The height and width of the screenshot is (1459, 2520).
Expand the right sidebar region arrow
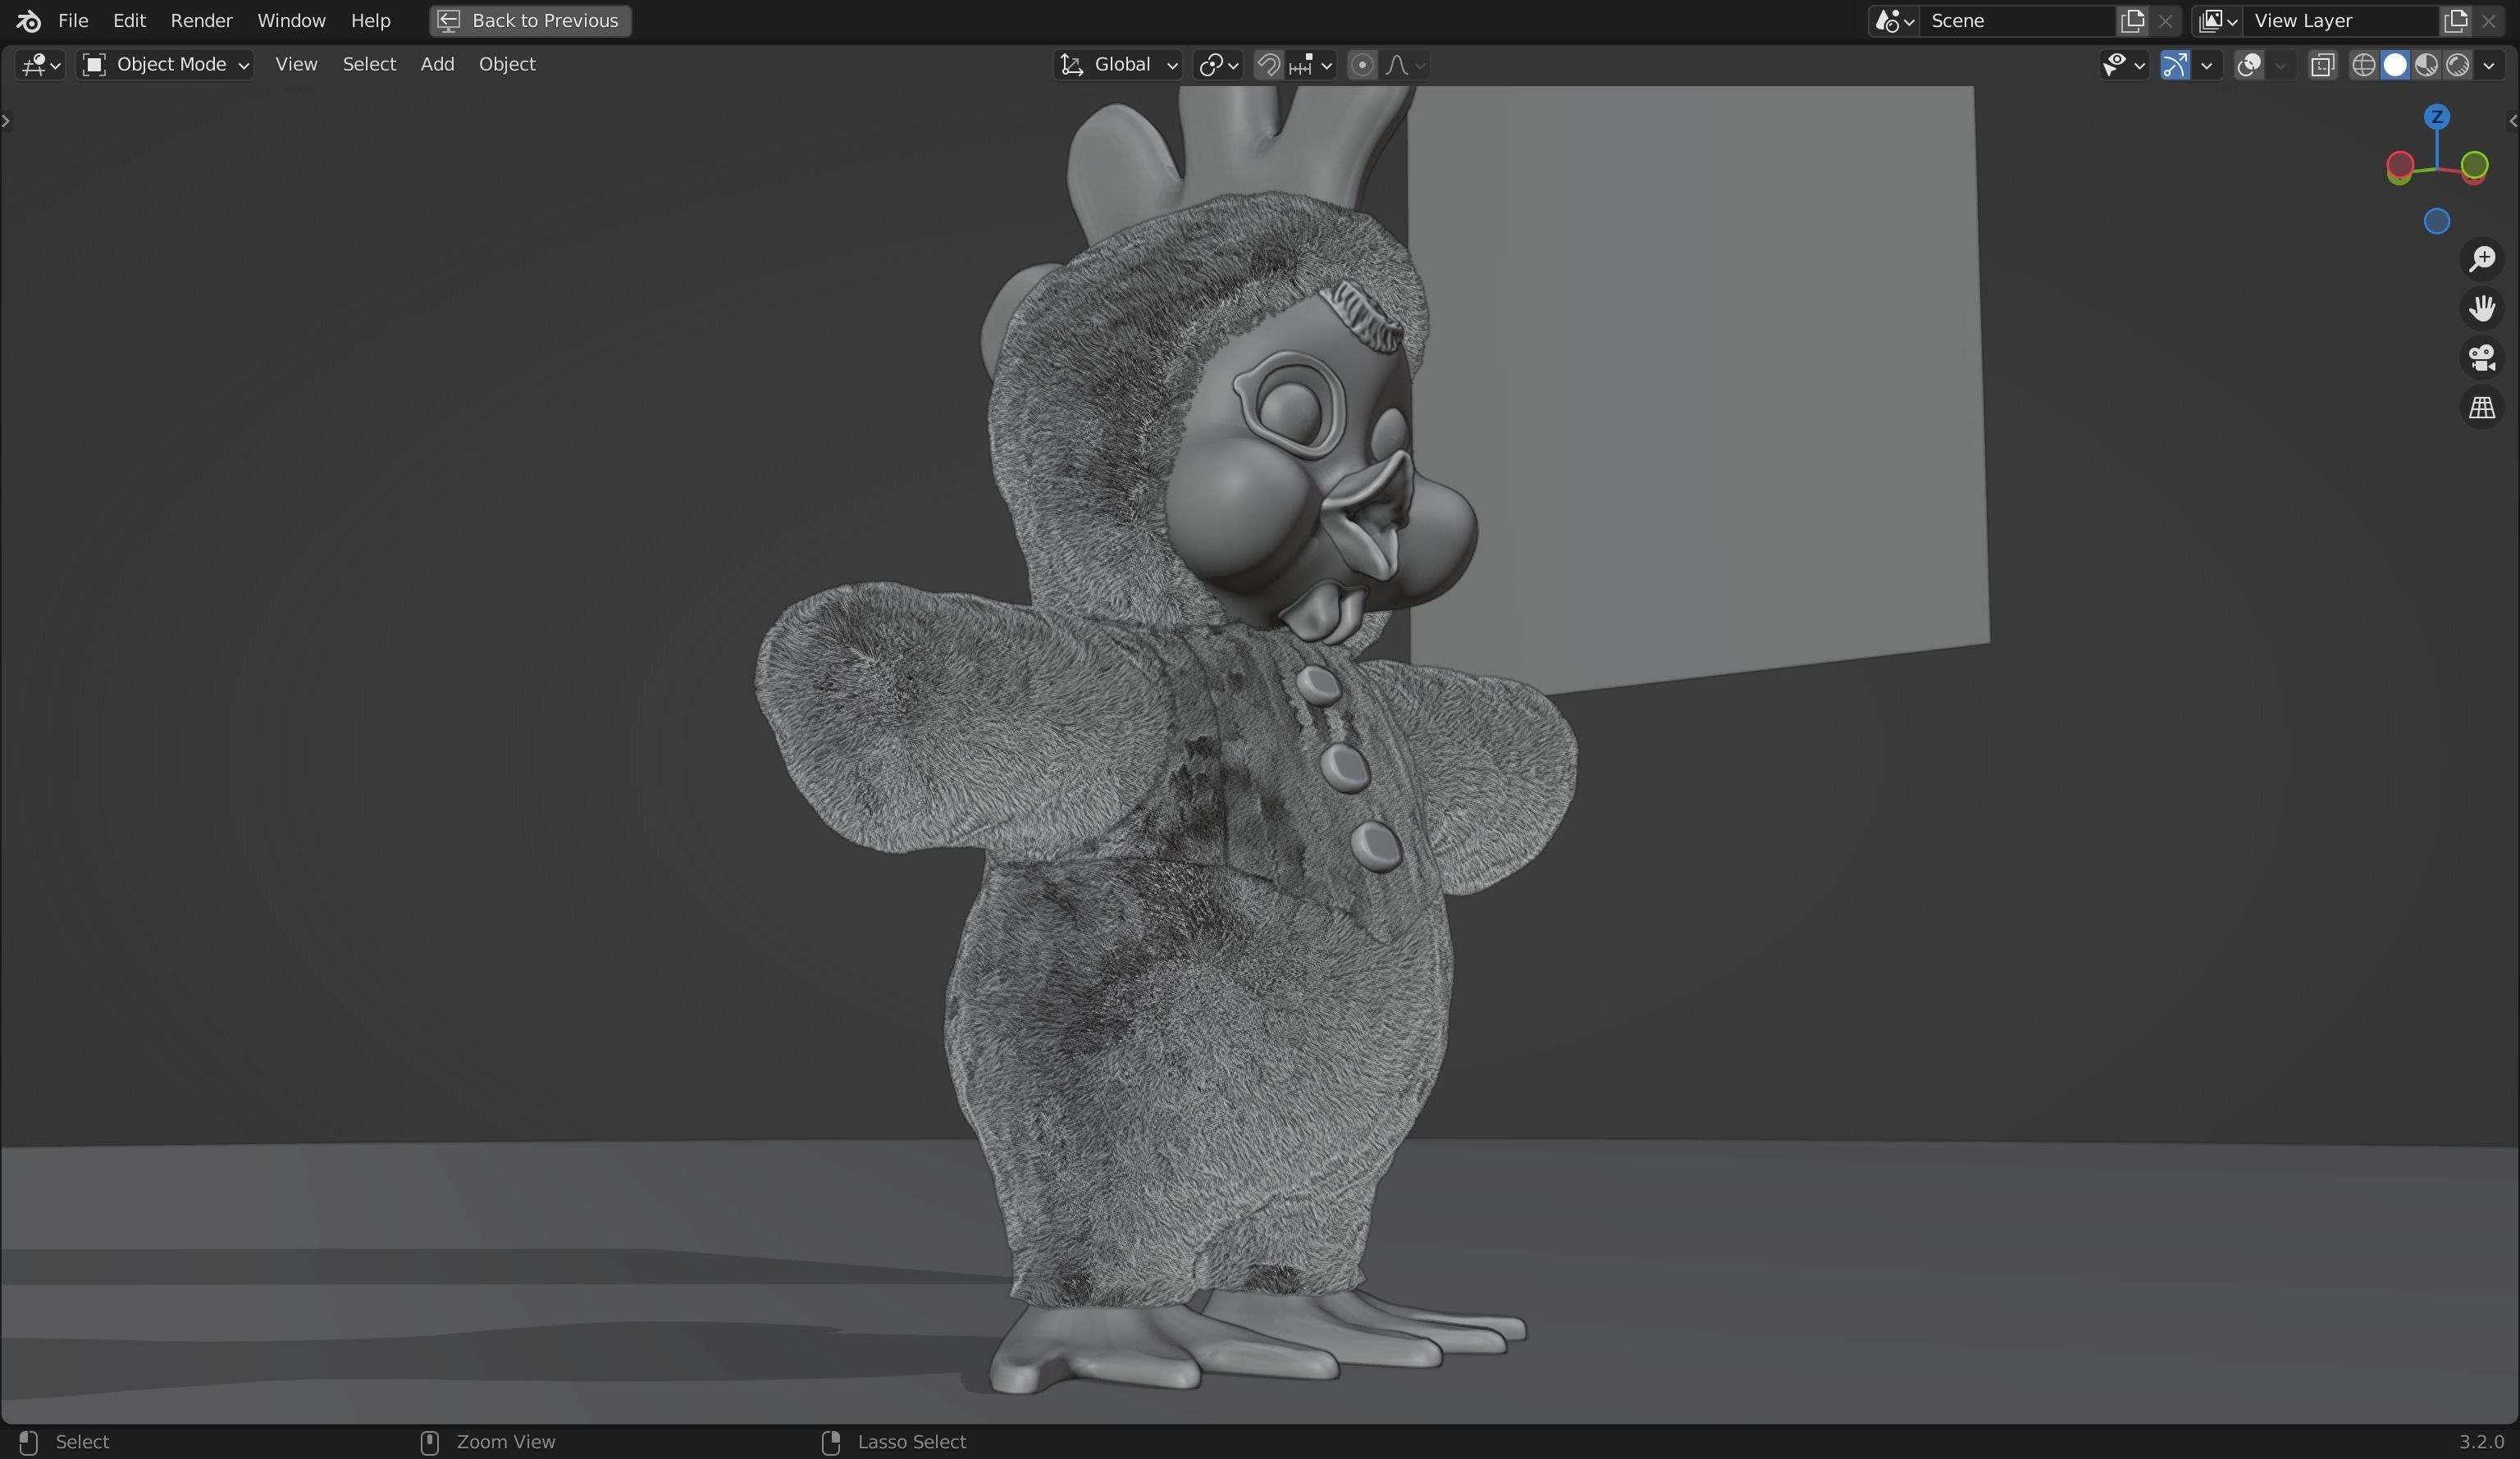click(x=2513, y=121)
